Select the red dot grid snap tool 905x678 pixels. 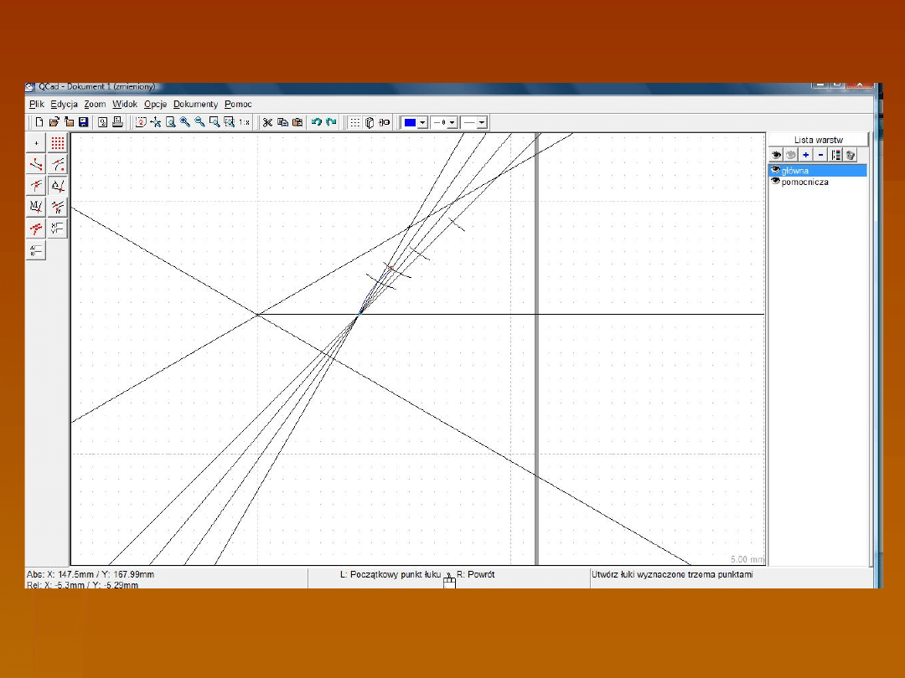pyautogui.click(x=58, y=143)
